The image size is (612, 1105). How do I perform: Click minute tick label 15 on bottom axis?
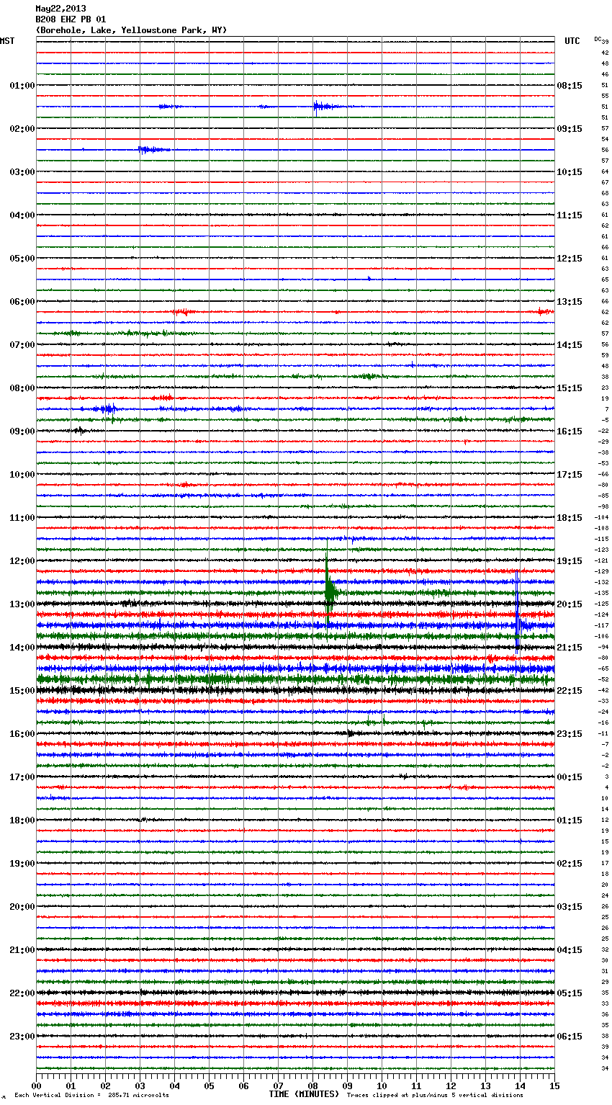pos(554,1086)
